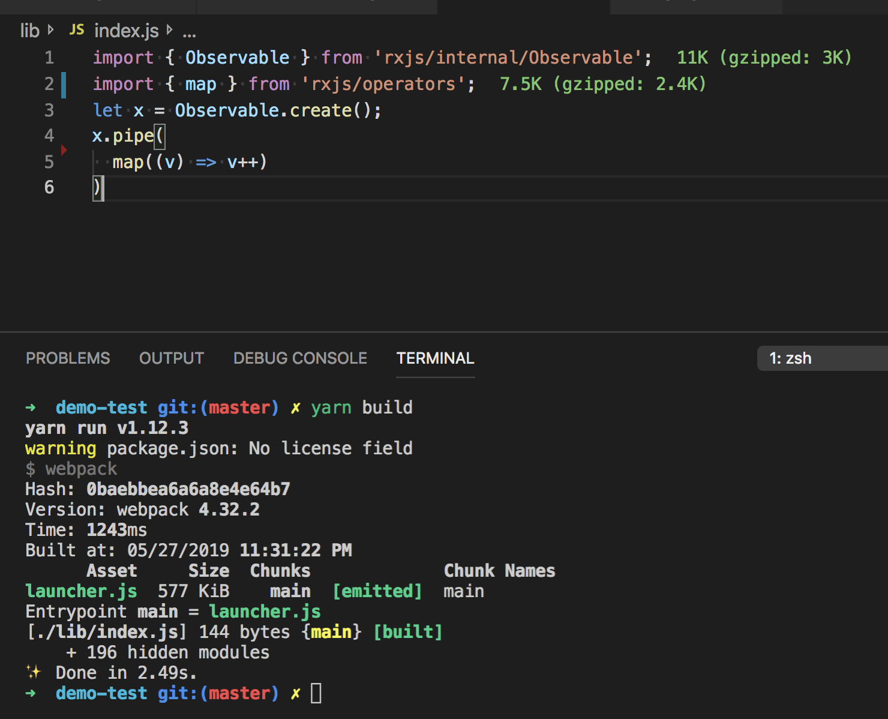888x719 pixels.
Task: Click the let keyword on line 3
Action: [107, 110]
